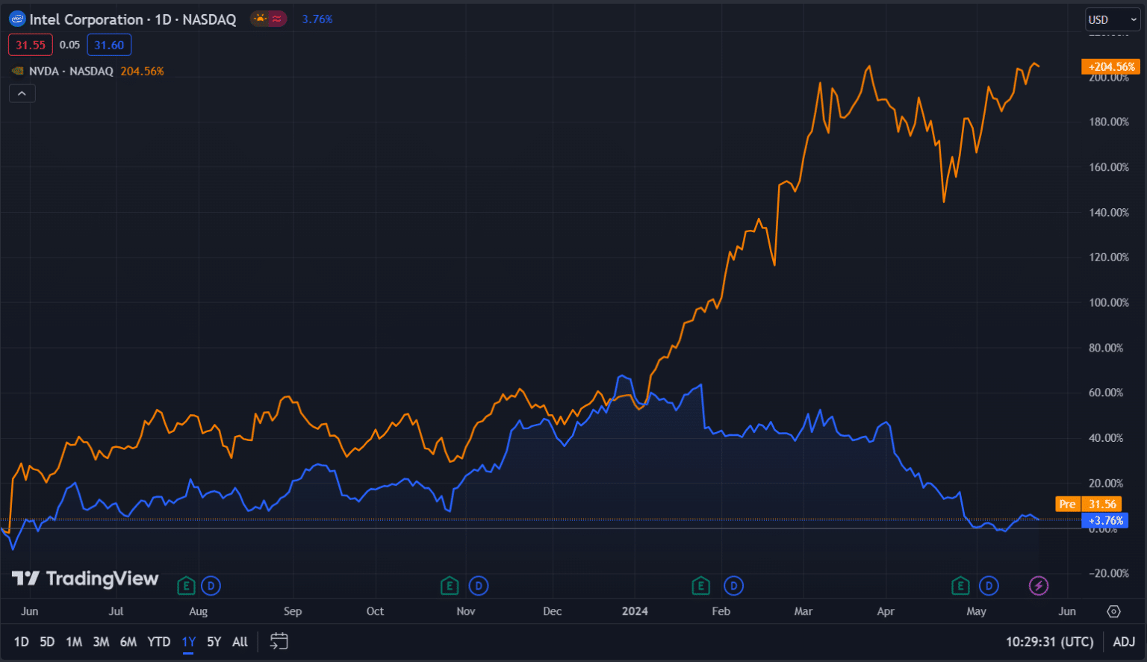Select the 5Y time range

coord(214,642)
